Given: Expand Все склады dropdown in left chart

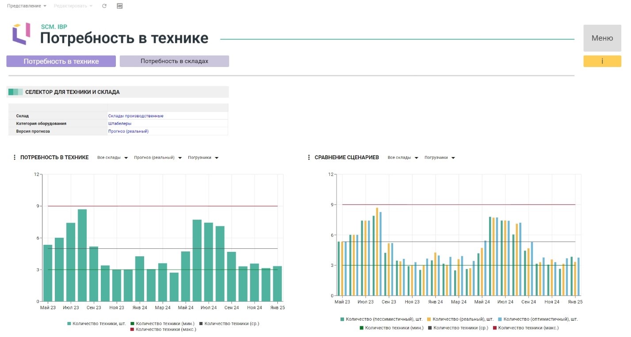Looking at the screenshot, I should (113, 157).
